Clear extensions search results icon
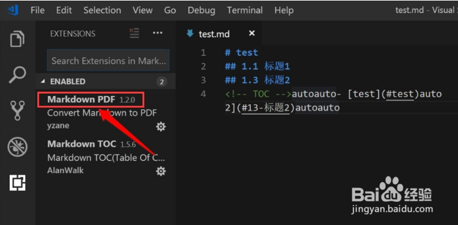Viewport: 458px width, 225px height. pos(135,33)
